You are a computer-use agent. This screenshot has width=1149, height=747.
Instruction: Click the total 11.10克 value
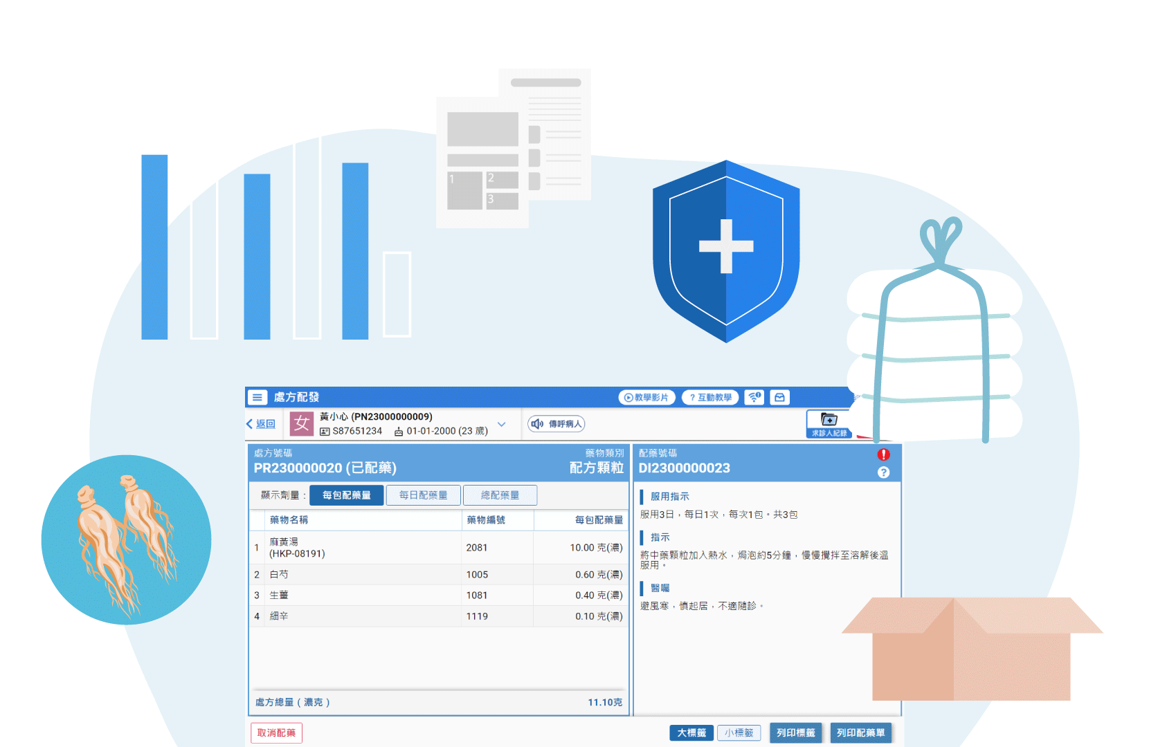(x=605, y=702)
